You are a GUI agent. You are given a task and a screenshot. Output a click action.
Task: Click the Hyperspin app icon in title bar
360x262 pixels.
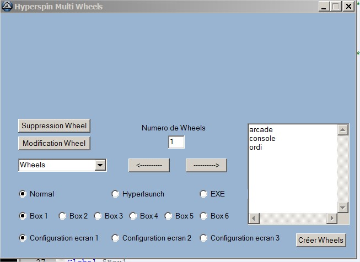[7, 6]
